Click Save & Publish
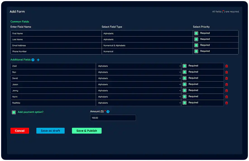 pos(87,131)
